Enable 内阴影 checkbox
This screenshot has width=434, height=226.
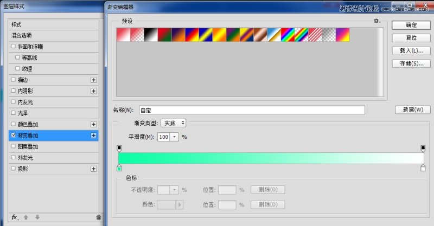[x=13, y=91]
